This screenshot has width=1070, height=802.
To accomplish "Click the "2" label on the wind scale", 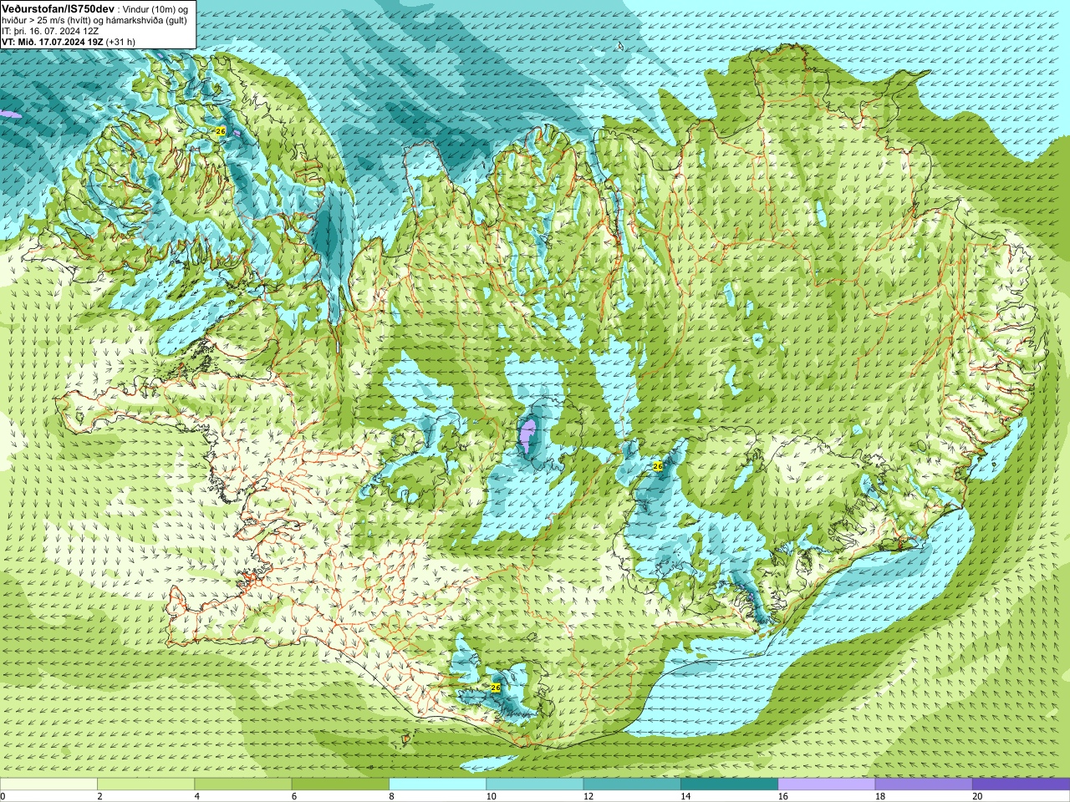I will [99, 796].
